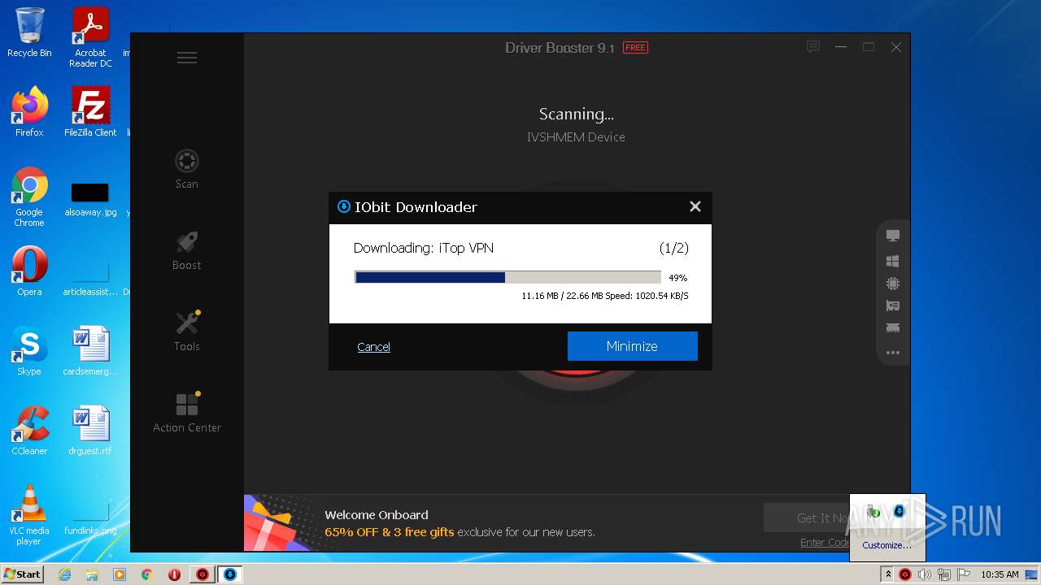Click the memory module icon in right panel
The image size is (1041, 585).
(x=893, y=328)
